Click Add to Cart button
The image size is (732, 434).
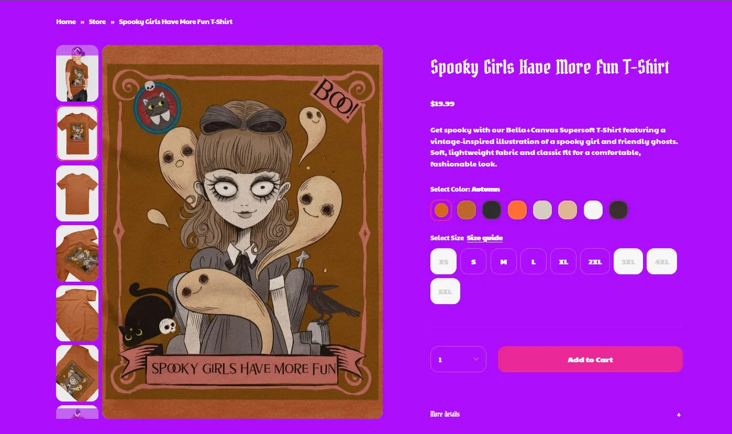tap(590, 359)
